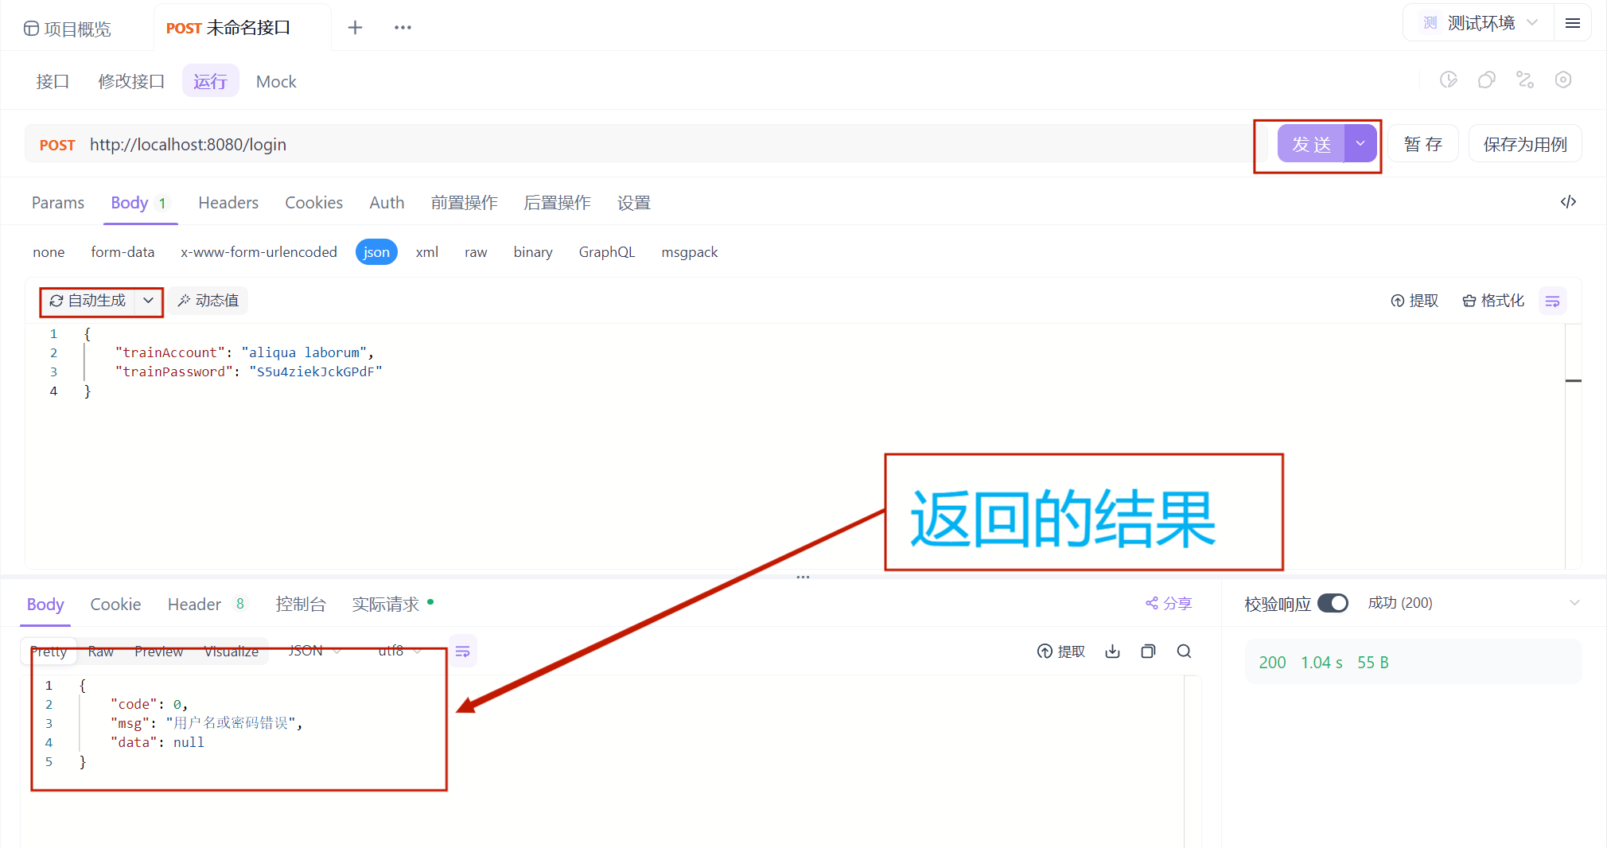
Task: Toggle word wrap in request editor
Action: (1552, 301)
